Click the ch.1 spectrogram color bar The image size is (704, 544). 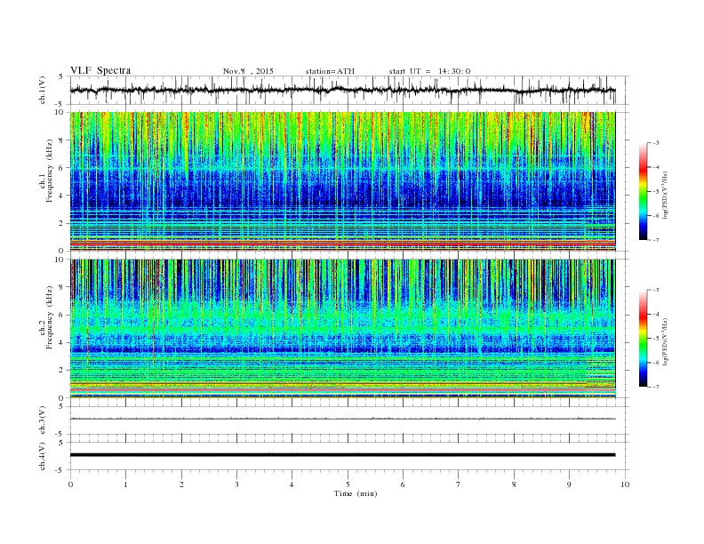[644, 191]
